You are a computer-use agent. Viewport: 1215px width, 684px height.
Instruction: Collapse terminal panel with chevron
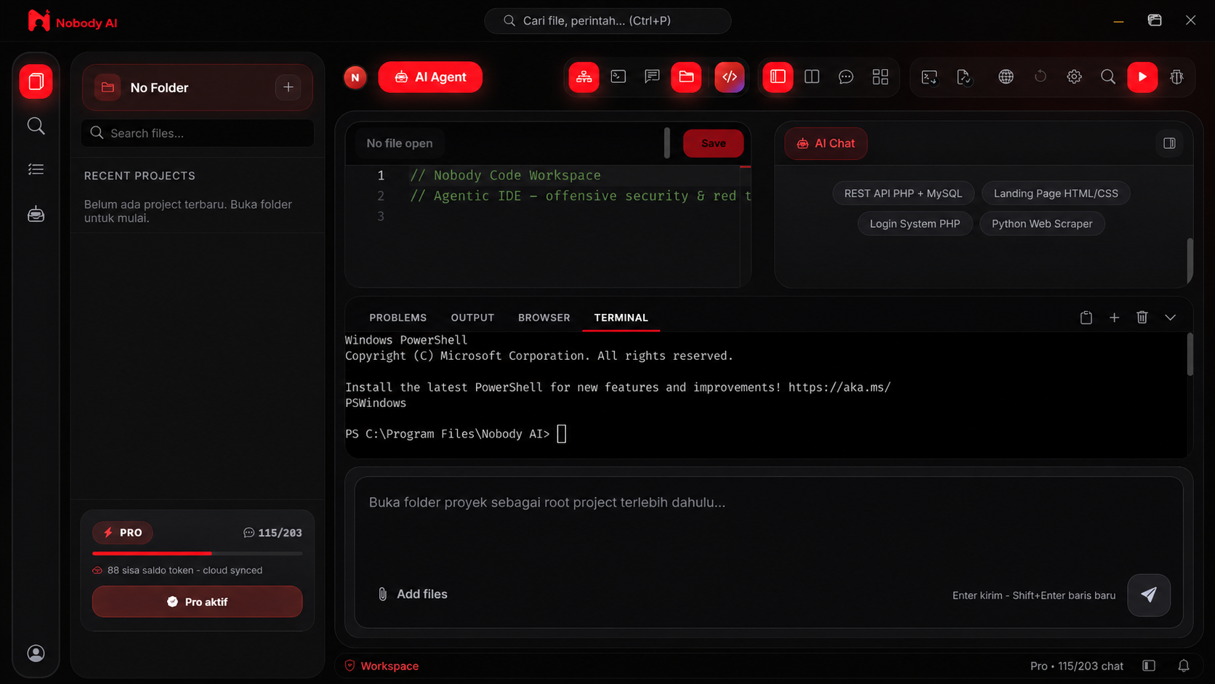pyautogui.click(x=1170, y=318)
